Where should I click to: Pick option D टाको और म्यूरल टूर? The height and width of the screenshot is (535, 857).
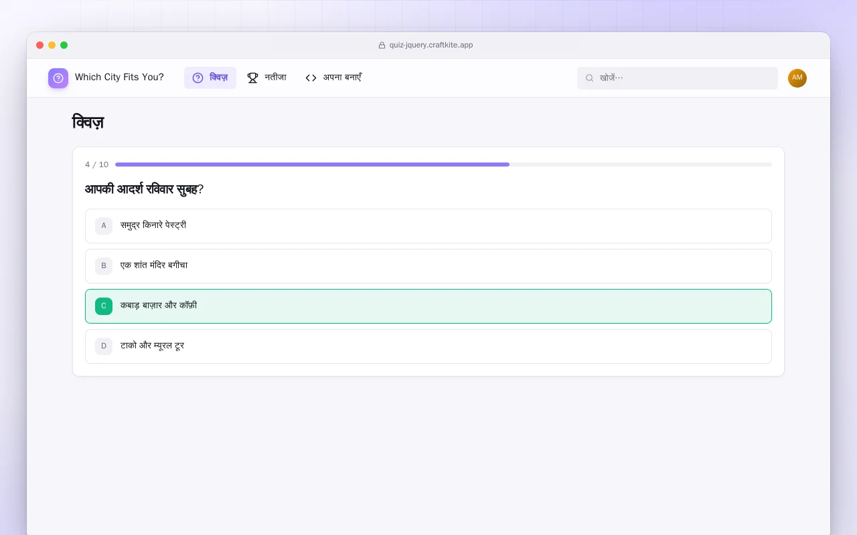pyautogui.click(x=428, y=346)
